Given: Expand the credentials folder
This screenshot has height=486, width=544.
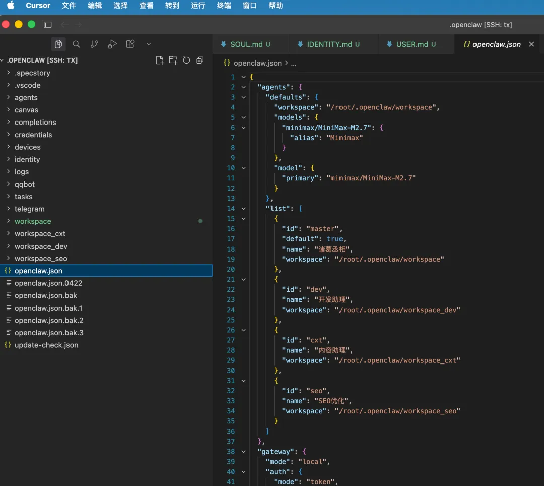Looking at the screenshot, I should (33, 135).
